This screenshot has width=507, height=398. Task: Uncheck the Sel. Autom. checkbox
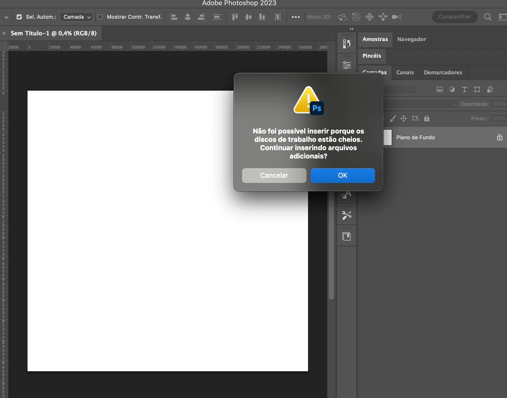pyautogui.click(x=19, y=17)
